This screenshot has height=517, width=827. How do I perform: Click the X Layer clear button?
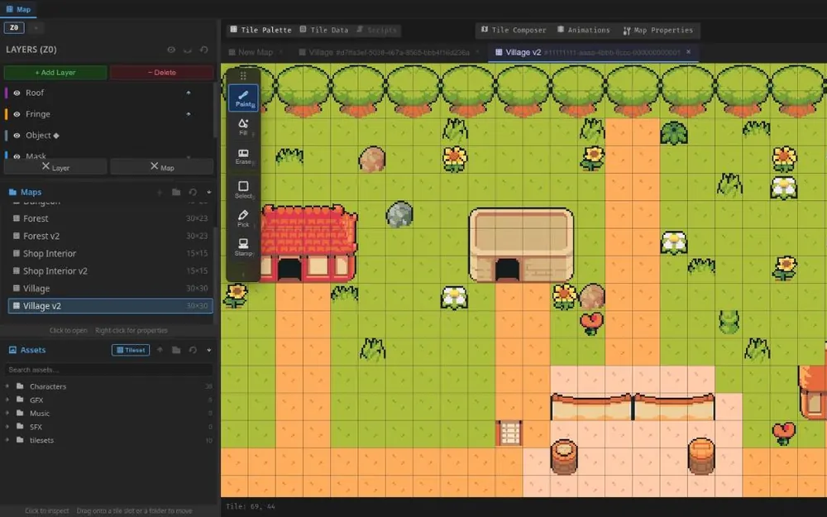(x=55, y=167)
